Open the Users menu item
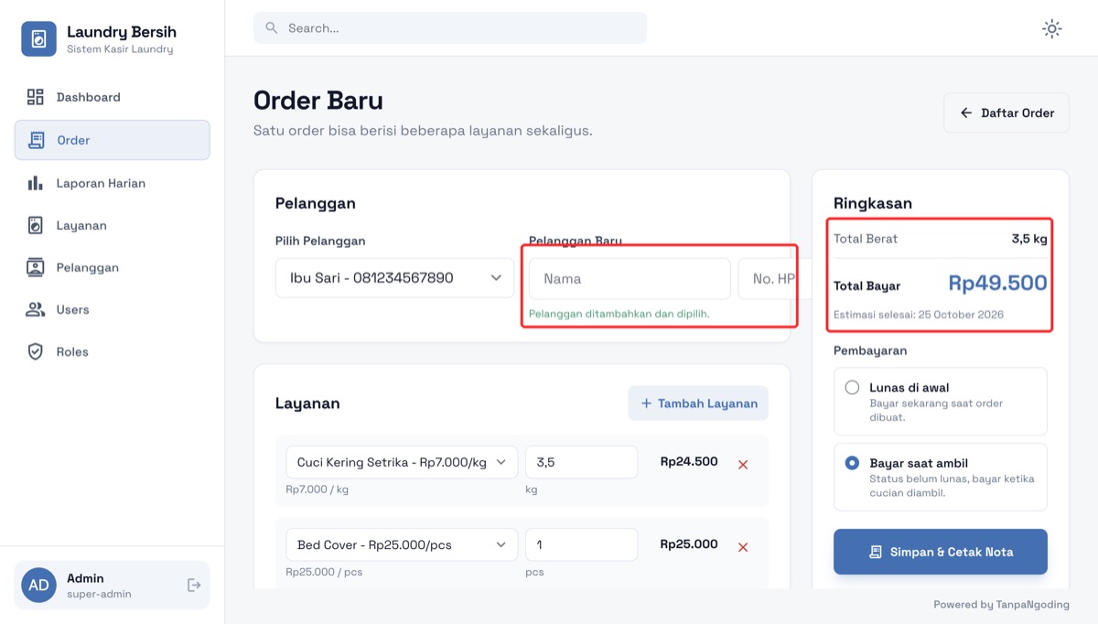This screenshot has width=1098, height=624. (x=112, y=309)
